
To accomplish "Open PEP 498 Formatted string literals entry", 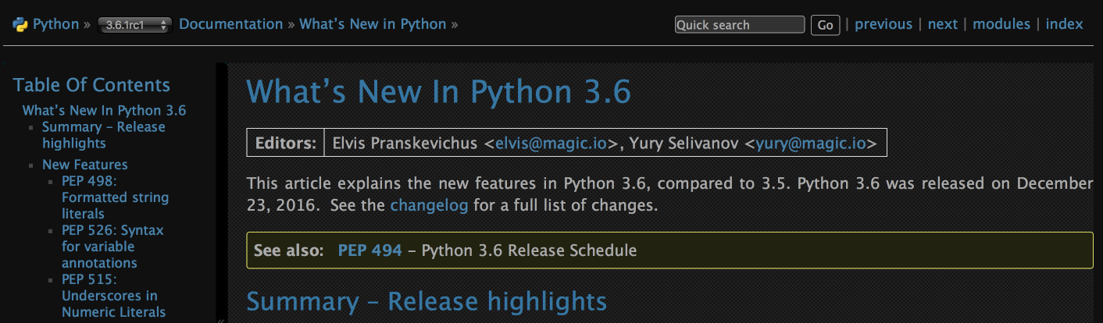I will pos(115,197).
